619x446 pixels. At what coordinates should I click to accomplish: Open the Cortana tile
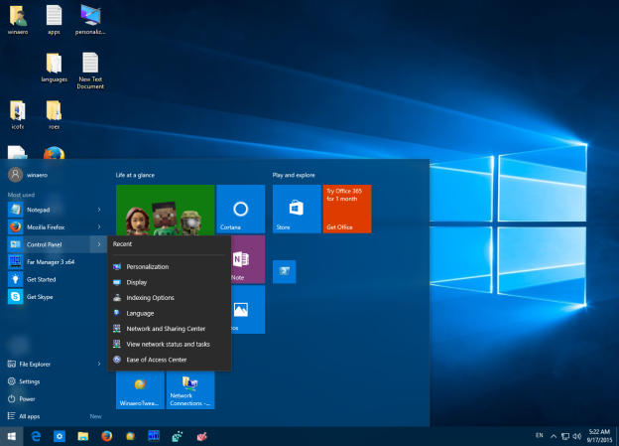click(240, 209)
